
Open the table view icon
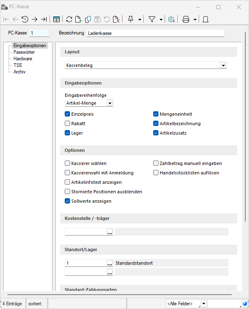click(57, 19)
